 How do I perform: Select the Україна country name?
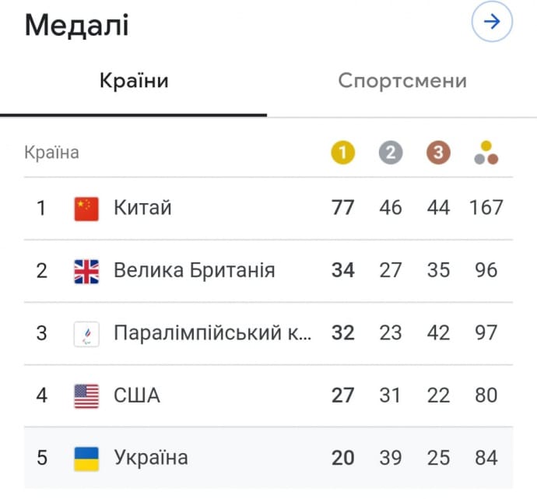pyautogui.click(x=150, y=457)
